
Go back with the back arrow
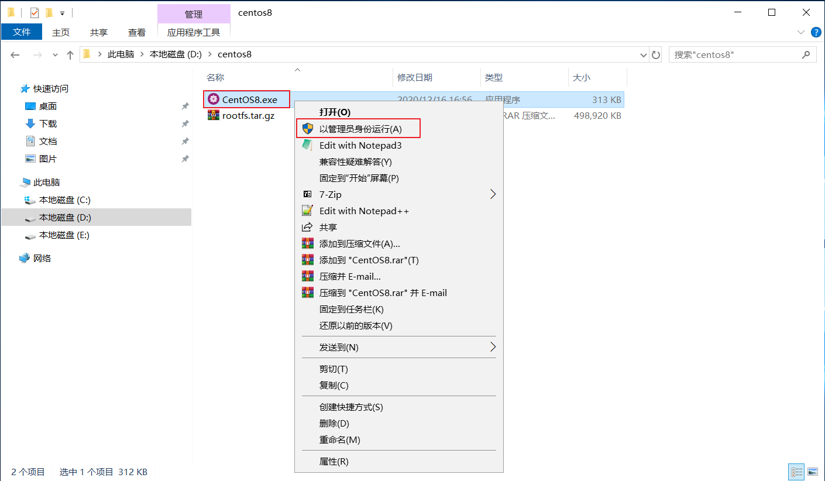point(15,54)
